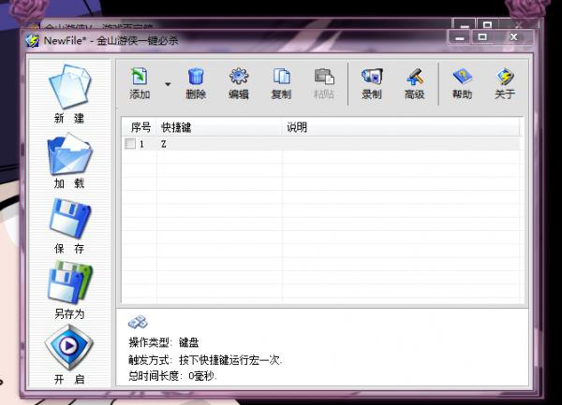562x405 pixels.
Task: Sort by the 快捷键 column header
Action: [219, 127]
